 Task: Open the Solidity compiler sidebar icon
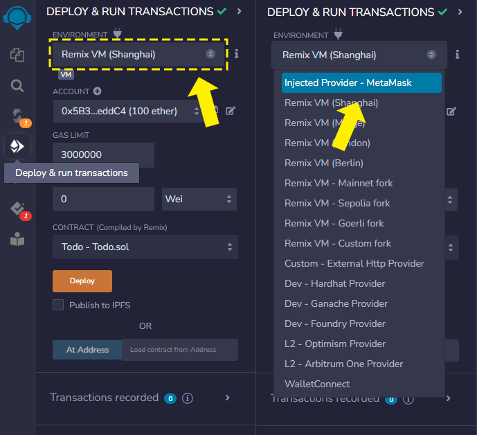coord(17,116)
